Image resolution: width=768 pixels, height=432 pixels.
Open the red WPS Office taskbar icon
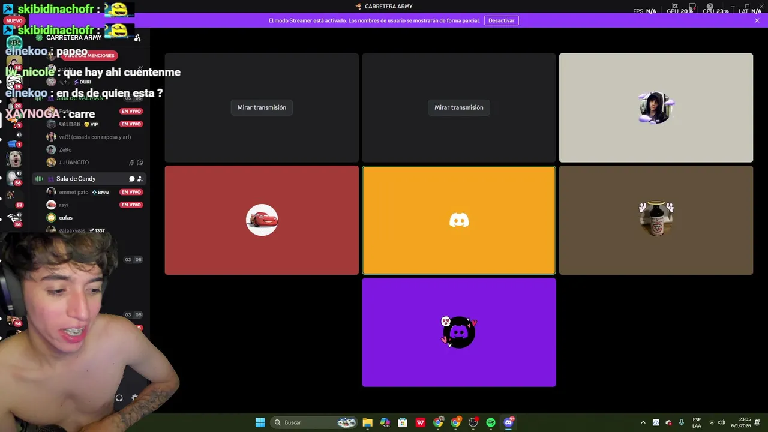[421, 422]
